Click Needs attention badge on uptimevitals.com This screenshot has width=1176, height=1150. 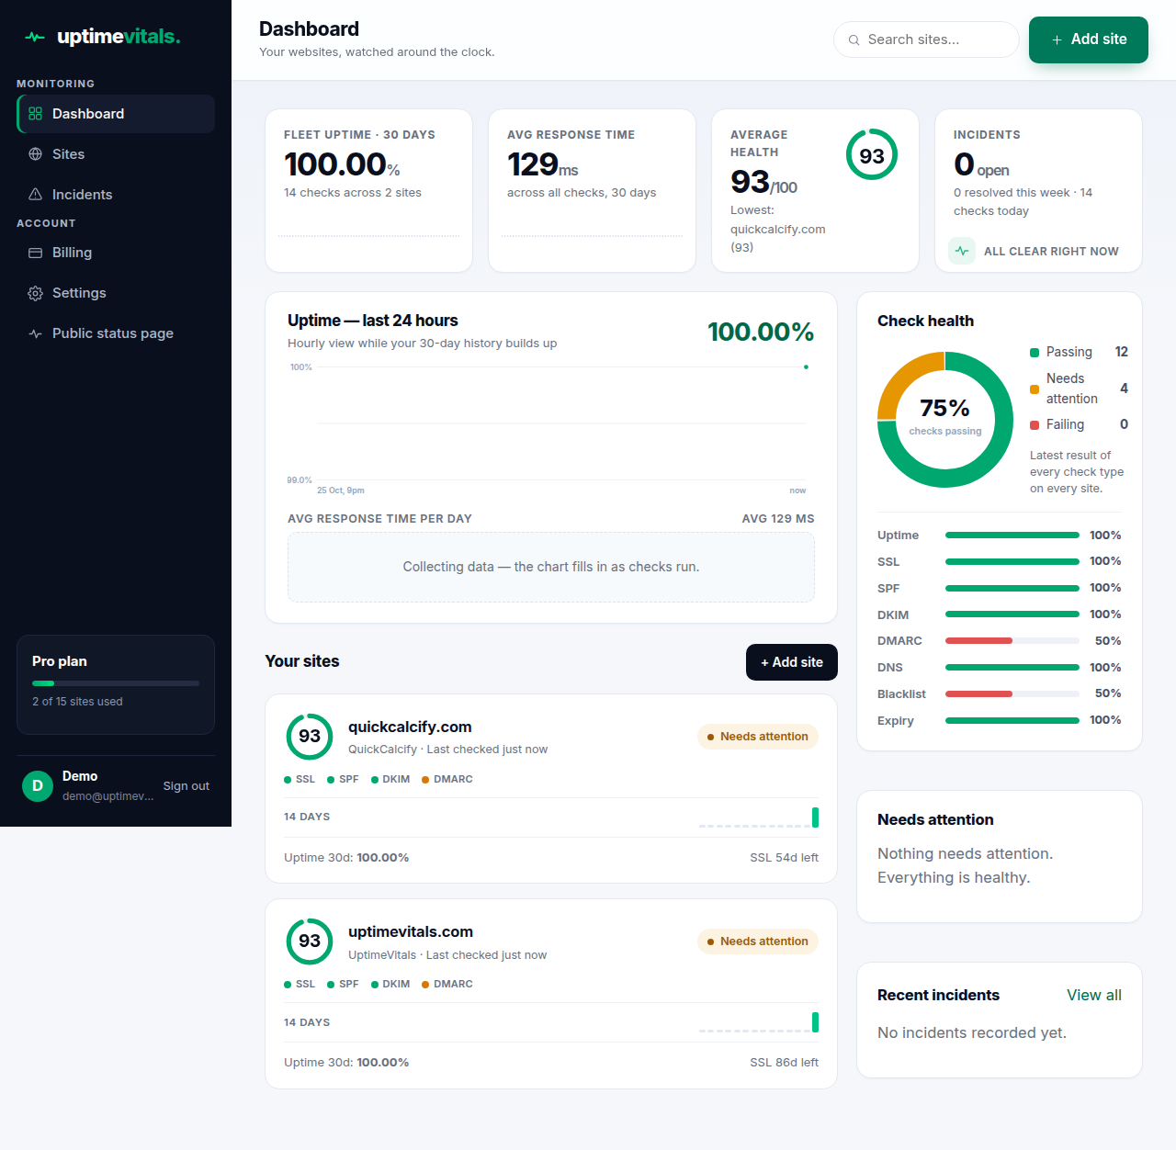point(758,941)
